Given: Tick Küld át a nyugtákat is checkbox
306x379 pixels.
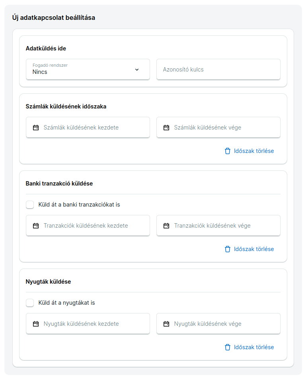Looking at the screenshot, I should (30, 303).
